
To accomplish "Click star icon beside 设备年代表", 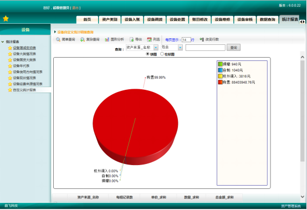I will (10, 66).
